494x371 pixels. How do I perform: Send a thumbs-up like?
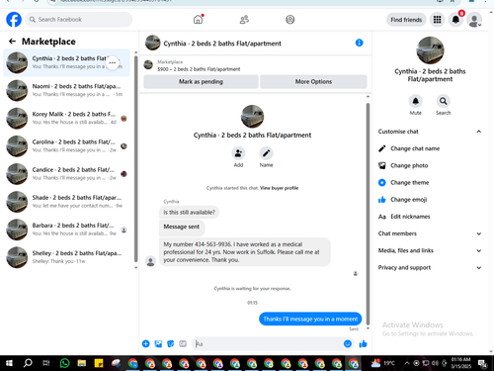(x=363, y=344)
